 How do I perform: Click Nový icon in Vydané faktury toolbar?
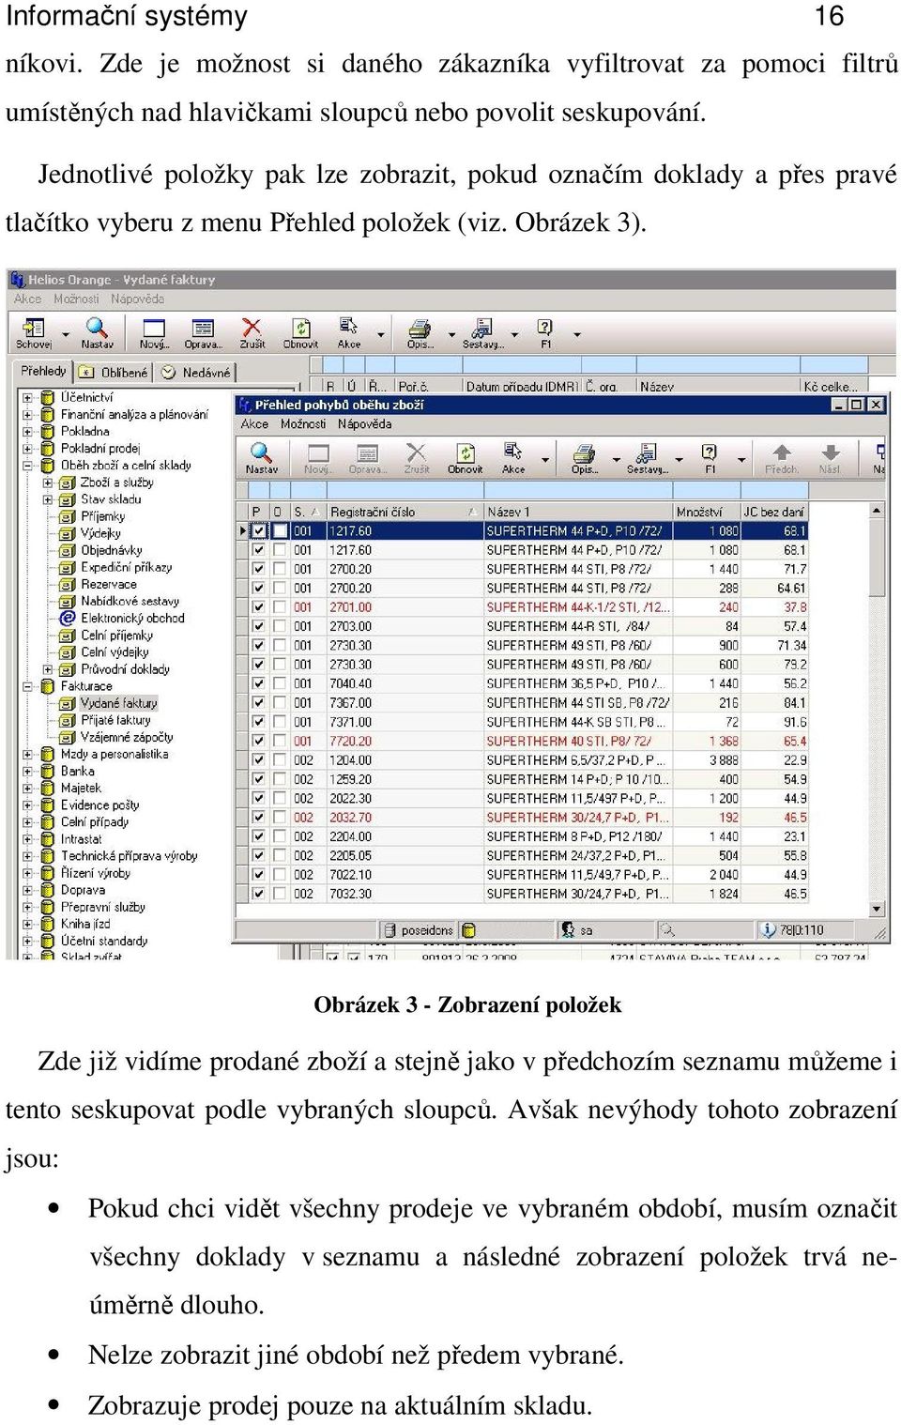[x=153, y=328]
